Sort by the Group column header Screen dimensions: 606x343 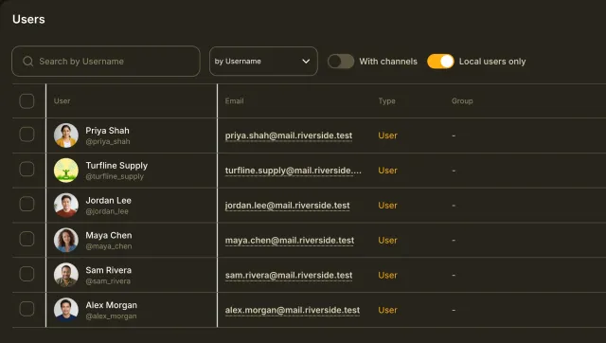point(462,101)
